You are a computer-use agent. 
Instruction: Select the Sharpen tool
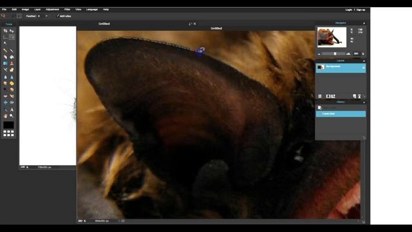(x=12, y=77)
